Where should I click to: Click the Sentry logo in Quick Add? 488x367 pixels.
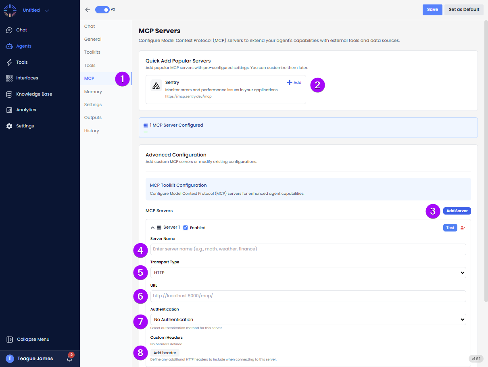(x=156, y=85)
